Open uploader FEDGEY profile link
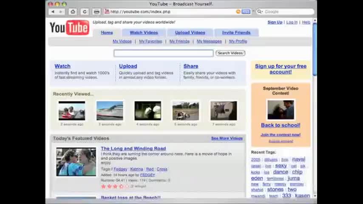Image resolution: width=363 pixels, height=204 pixels. tap(147, 175)
